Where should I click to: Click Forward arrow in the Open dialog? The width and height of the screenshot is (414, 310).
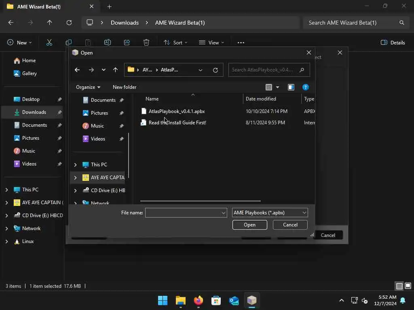91,70
